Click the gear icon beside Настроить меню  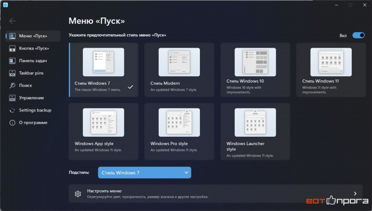tap(78, 194)
